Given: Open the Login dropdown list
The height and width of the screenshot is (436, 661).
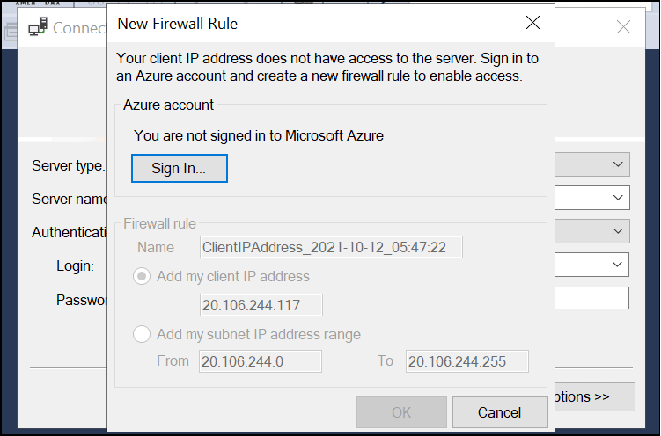Looking at the screenshot, I should point(617,265).
